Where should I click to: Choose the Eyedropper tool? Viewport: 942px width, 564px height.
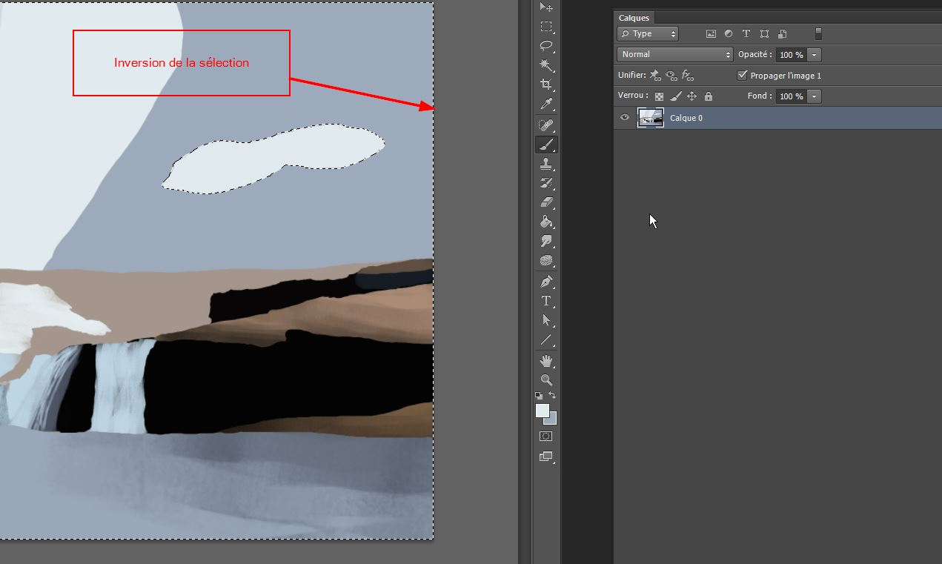point(546,104)
